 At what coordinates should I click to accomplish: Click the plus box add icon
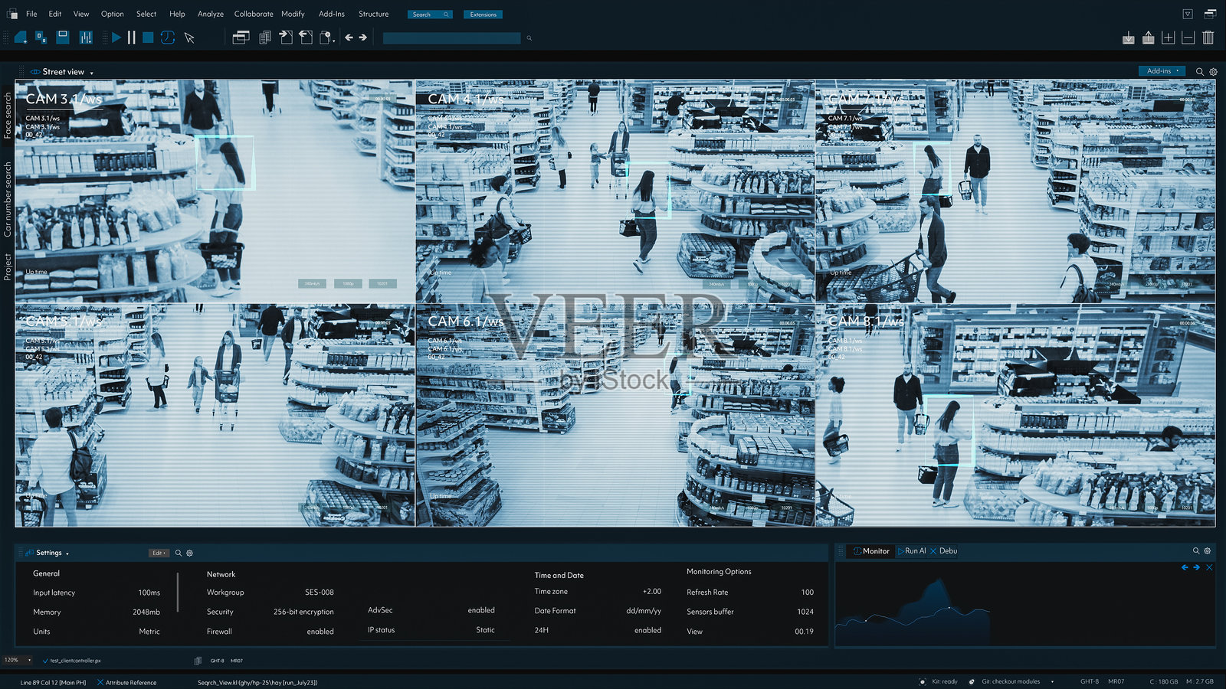1168,38
